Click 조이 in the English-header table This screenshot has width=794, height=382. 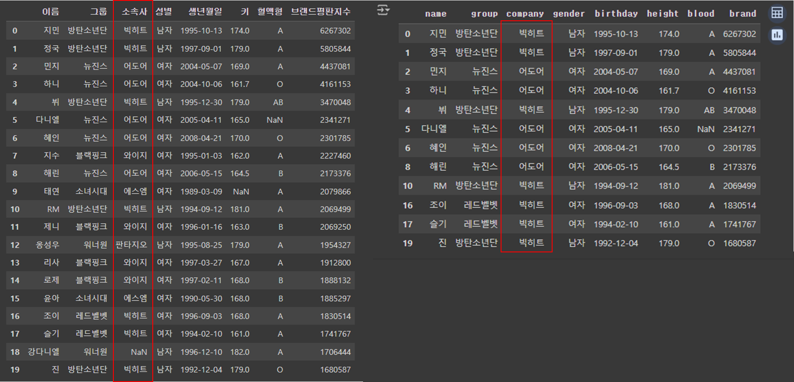(438, 205)
